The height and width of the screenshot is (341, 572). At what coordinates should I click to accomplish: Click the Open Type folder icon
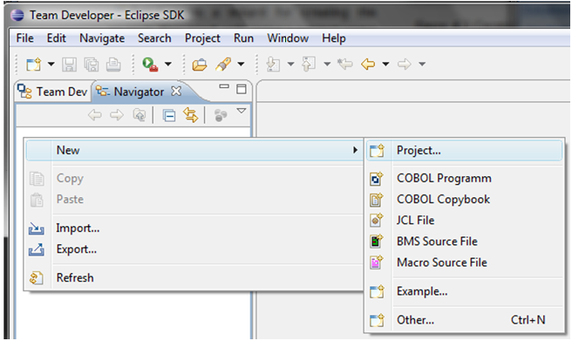200,65
